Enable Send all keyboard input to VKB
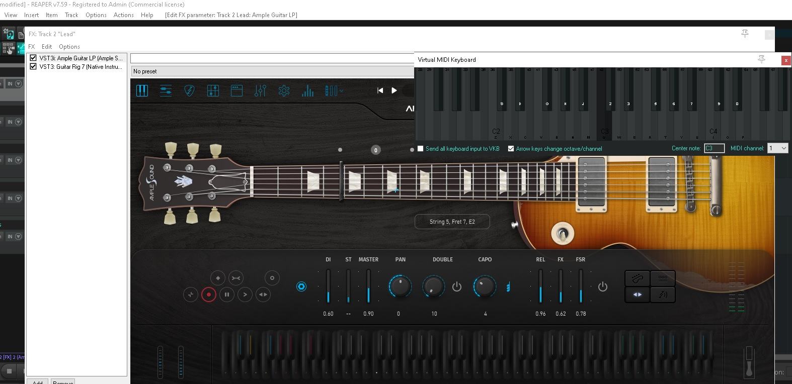The width and height of the screenshot is (792, 384). coord(421,149)
